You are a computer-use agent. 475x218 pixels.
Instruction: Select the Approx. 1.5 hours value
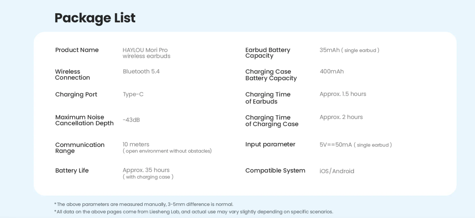tap(343, 94)
